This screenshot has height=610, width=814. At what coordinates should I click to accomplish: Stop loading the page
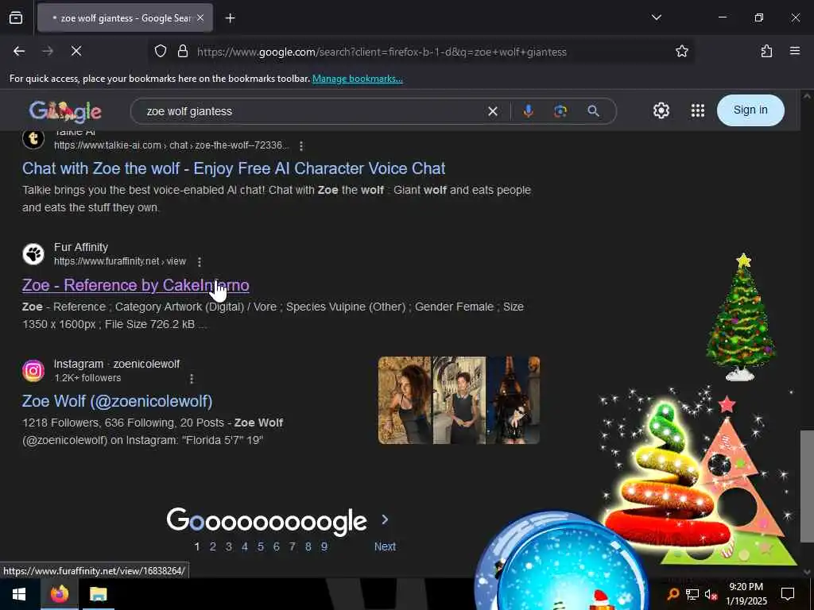[x=76, y=52]
